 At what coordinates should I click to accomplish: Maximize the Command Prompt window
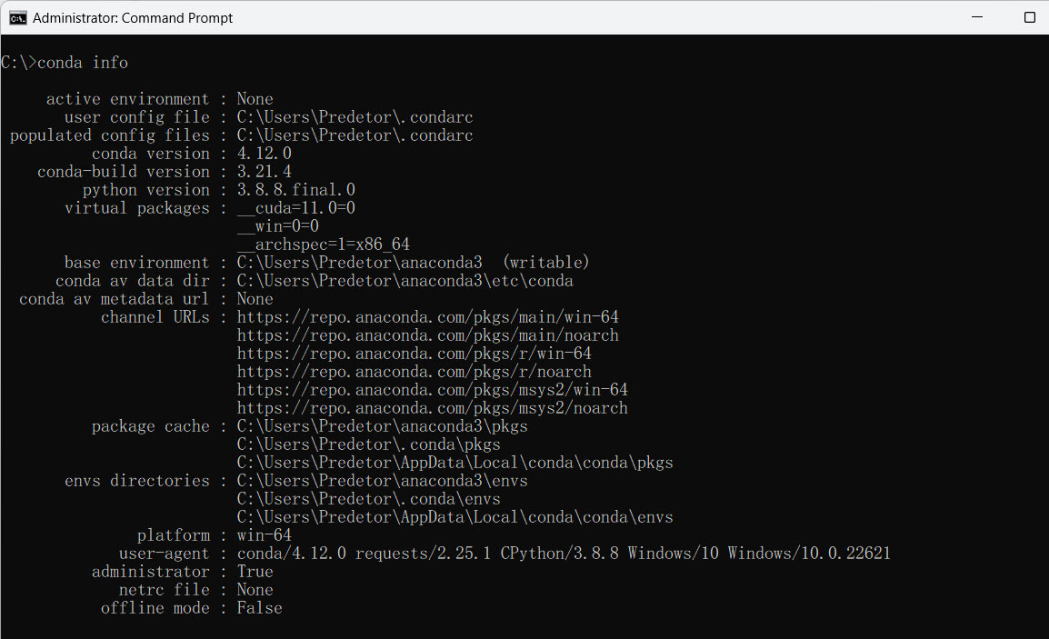coord(1030,17)
